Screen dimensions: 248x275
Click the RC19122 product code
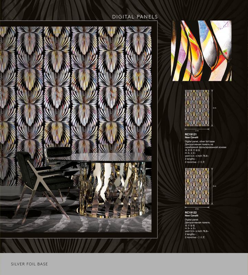pos(190,213)
